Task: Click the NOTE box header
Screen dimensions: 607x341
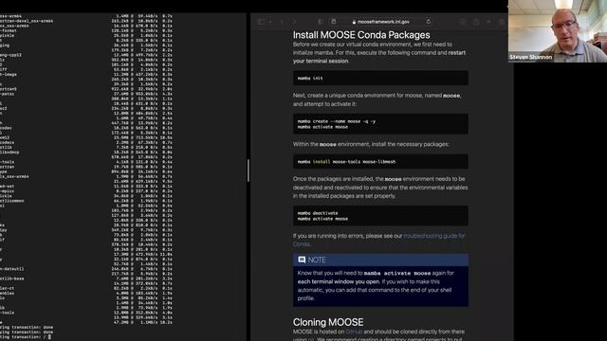Action: 380,260
